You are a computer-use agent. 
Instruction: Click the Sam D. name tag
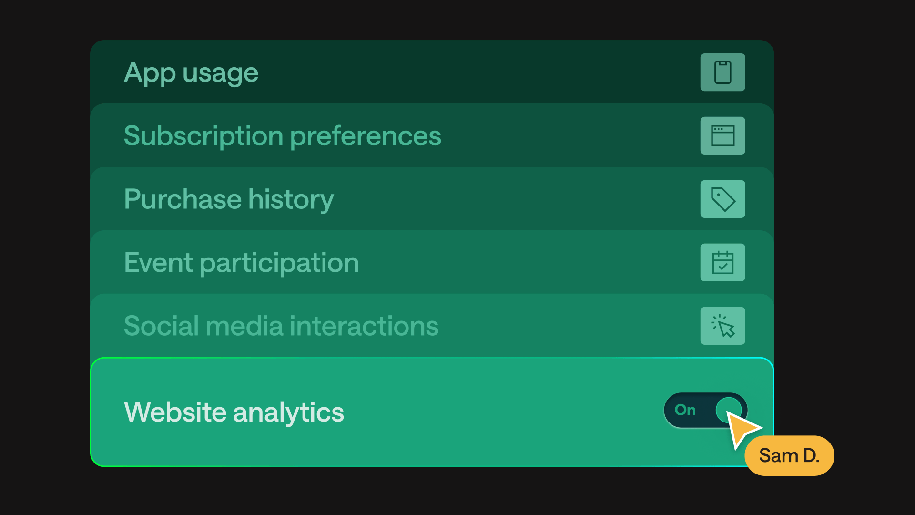(x=789, y=456)
